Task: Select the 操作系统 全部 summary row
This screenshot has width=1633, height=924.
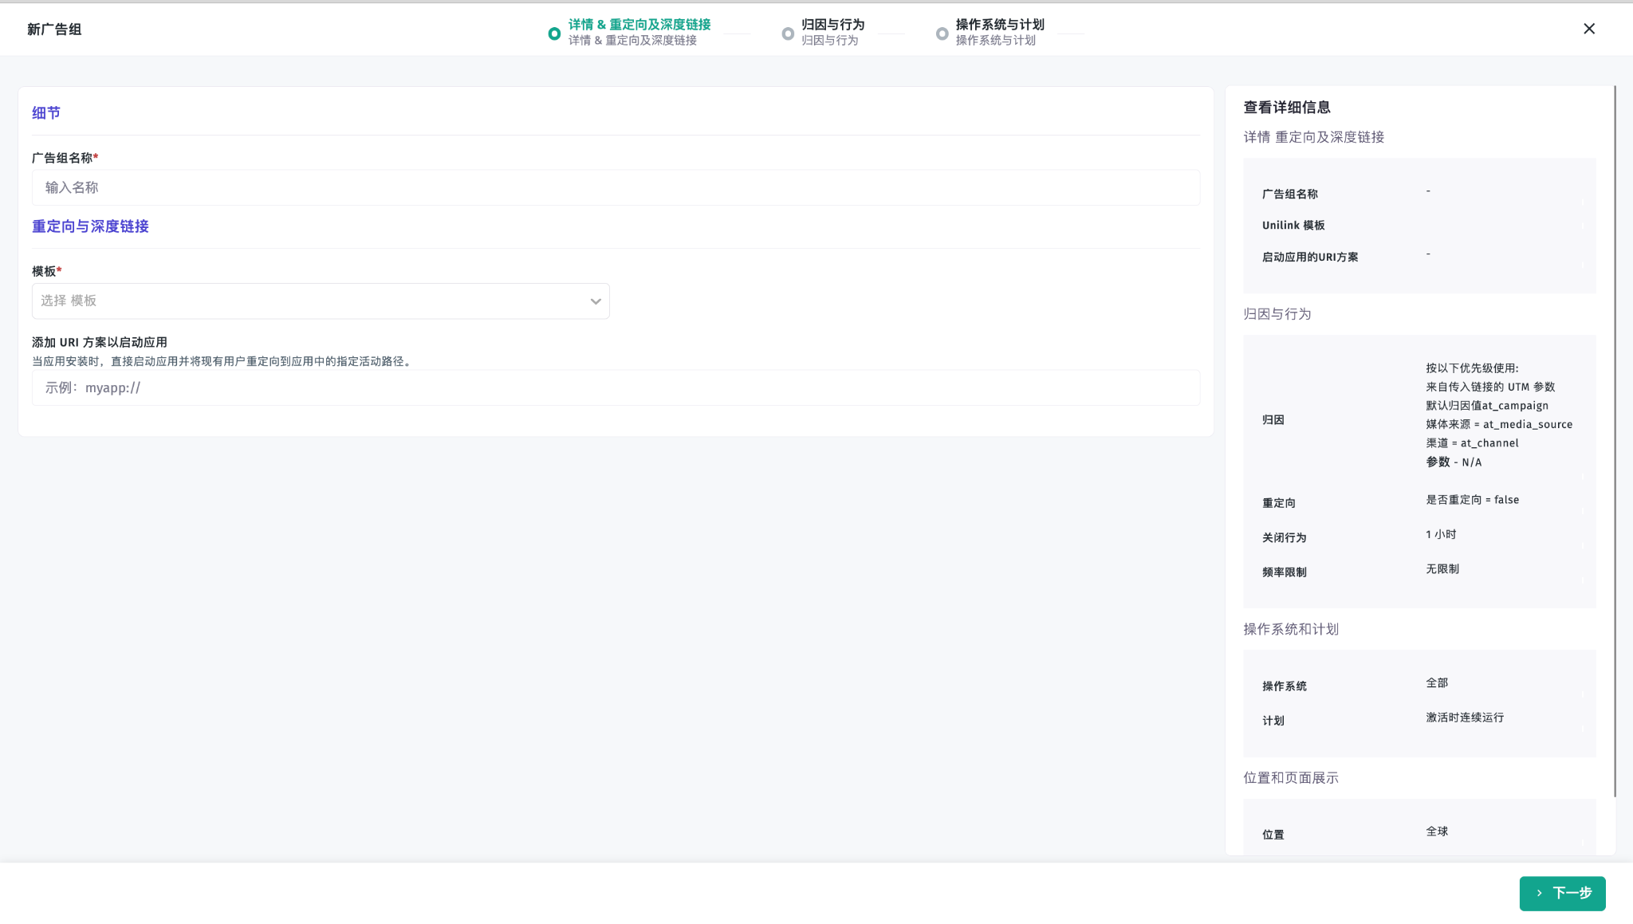Action: click(1419, 685)
